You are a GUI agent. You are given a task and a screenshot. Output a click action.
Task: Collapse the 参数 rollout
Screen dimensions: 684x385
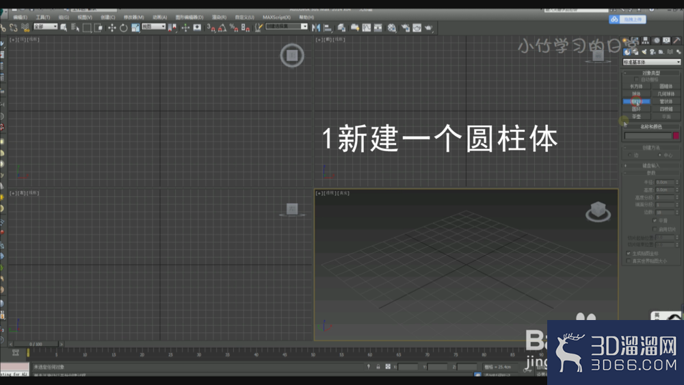[651, 173]
